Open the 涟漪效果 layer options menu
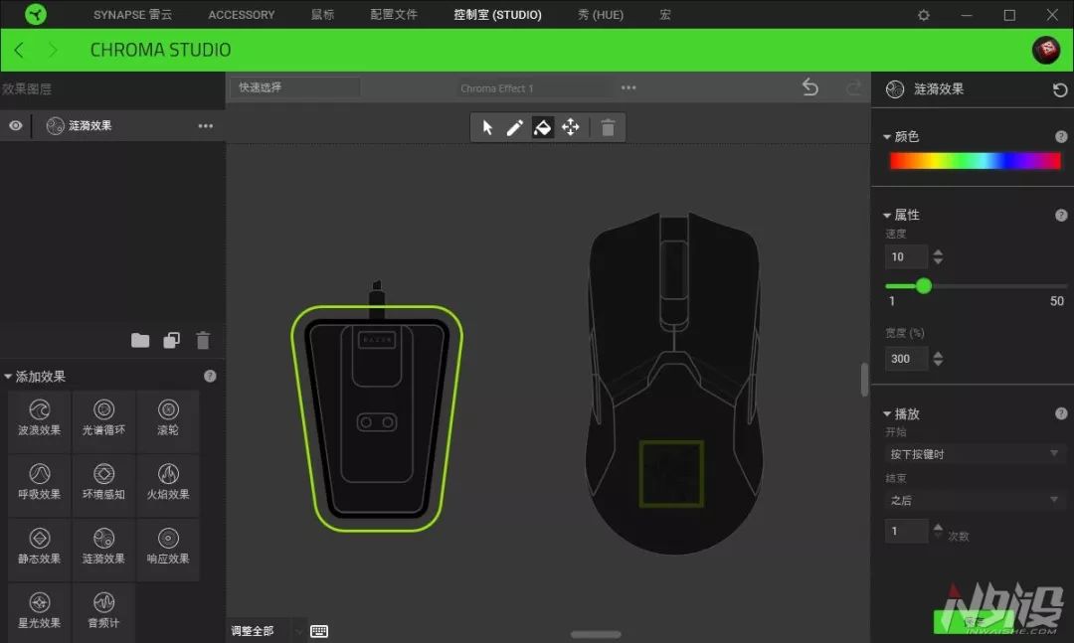The width and height of the screenshot is (1074, 643). [206, 126]
